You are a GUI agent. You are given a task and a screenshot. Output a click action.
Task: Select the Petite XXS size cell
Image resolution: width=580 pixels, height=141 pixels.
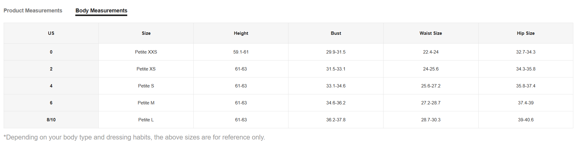point(146,52)
